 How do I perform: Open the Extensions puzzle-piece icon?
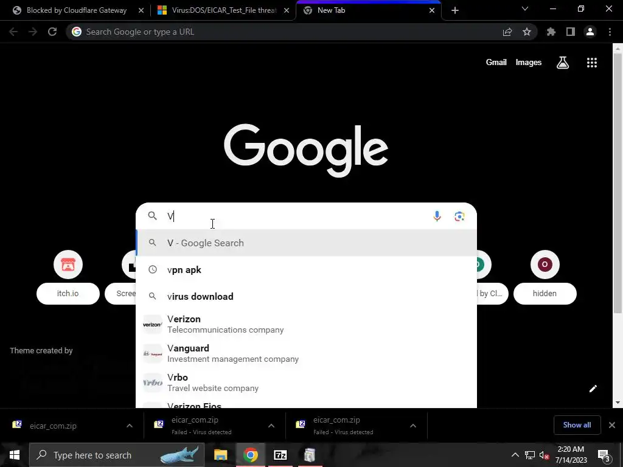click(x=551, y=32)
